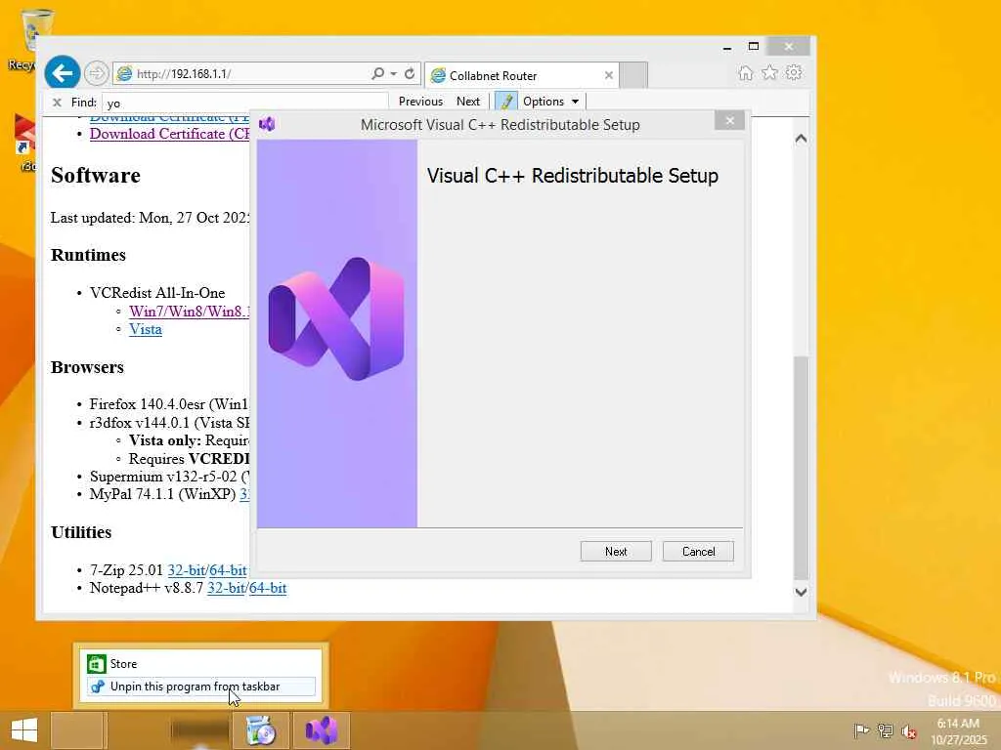
Task: Open the Windows Start button
Action: (23, 730)
